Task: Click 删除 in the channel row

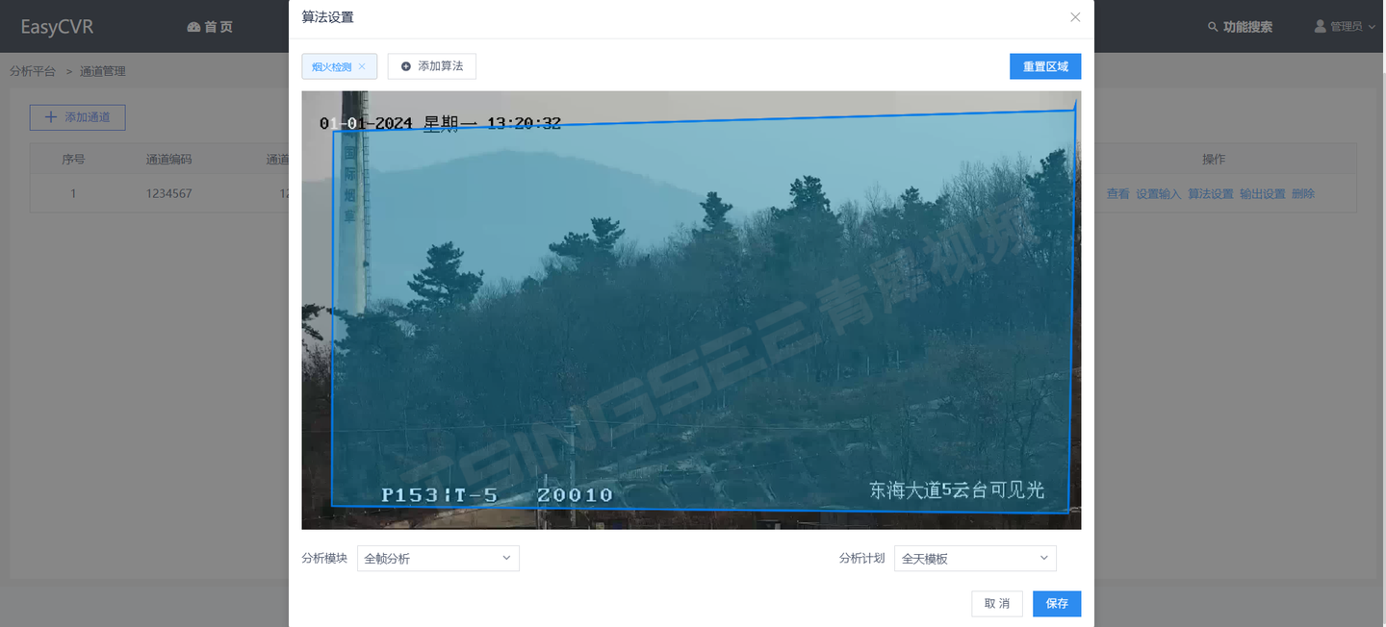Action: 1303,193
